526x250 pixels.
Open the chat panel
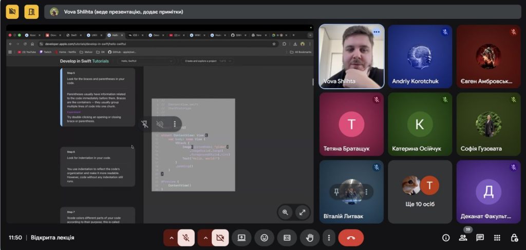pos(480,238)
